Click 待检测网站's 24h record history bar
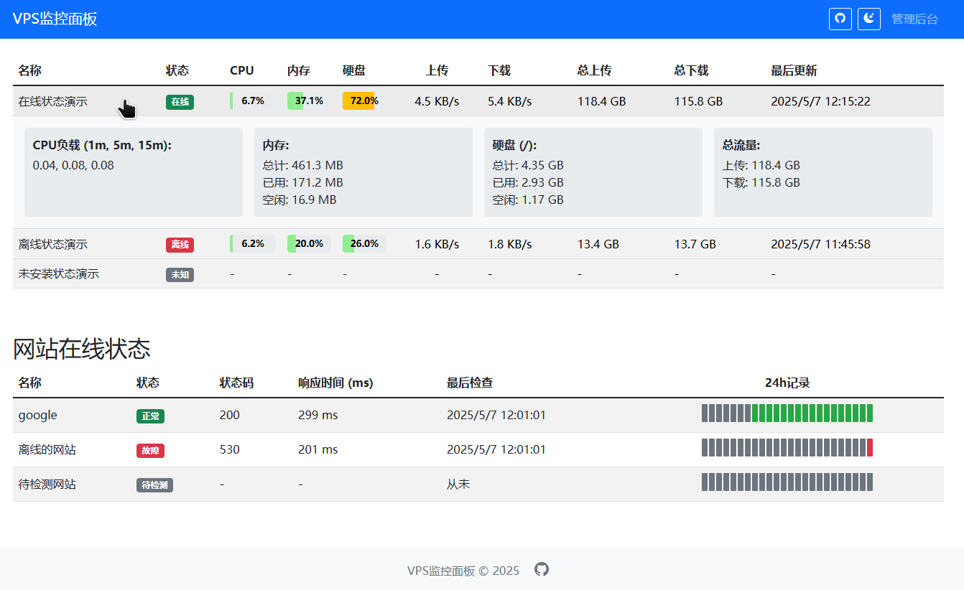The image size is (964, 590). [787, 482]
